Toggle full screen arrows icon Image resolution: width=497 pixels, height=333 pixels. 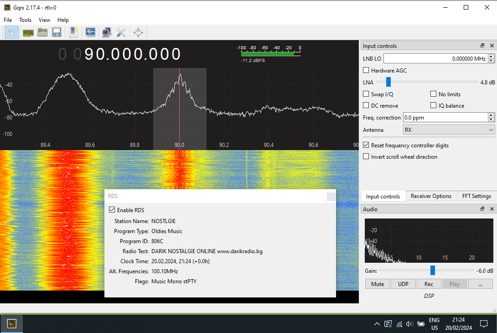[138, 32]
